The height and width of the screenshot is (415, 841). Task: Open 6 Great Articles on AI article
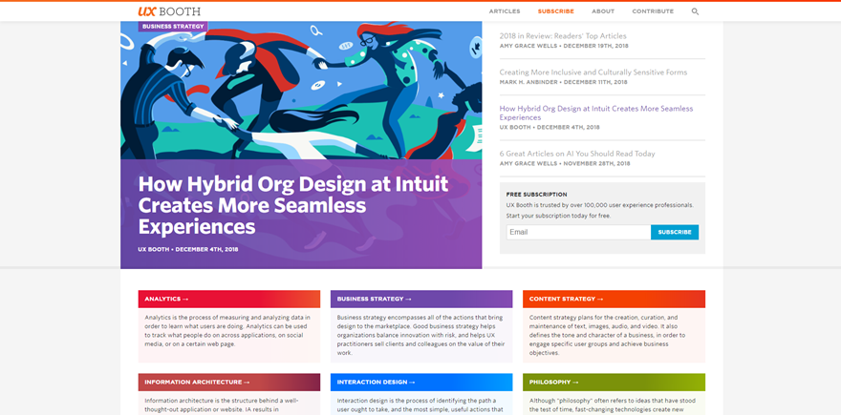(x=577, y=154)
